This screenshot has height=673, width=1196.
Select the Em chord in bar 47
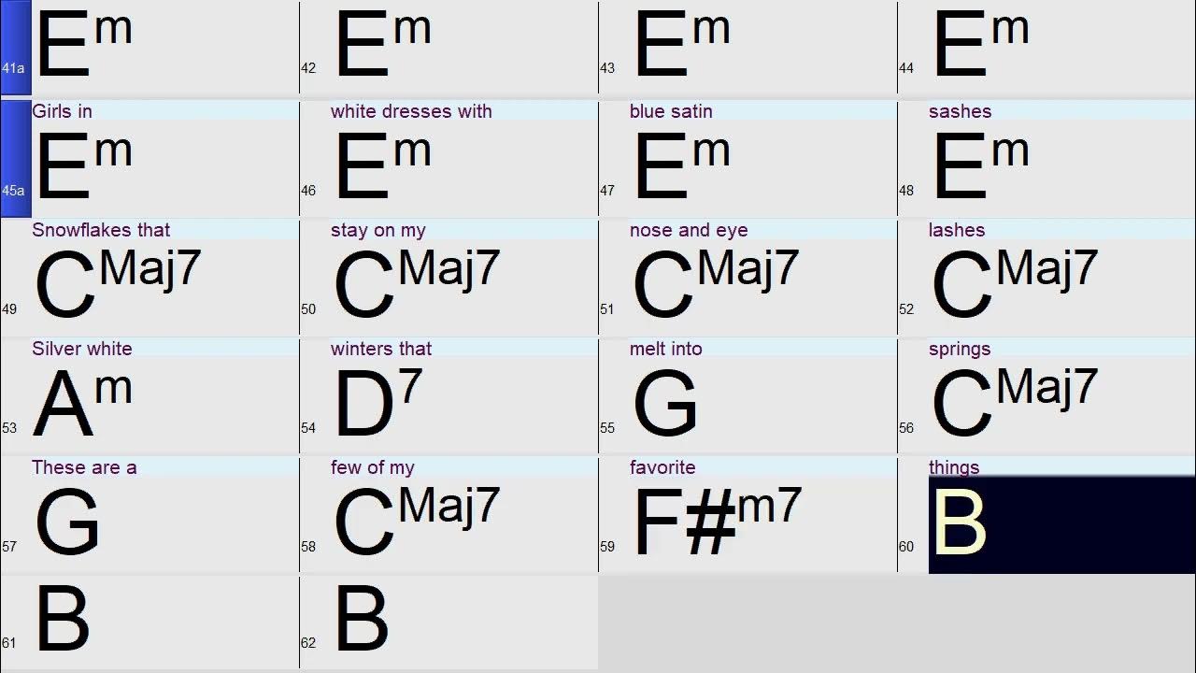point(681,165)
